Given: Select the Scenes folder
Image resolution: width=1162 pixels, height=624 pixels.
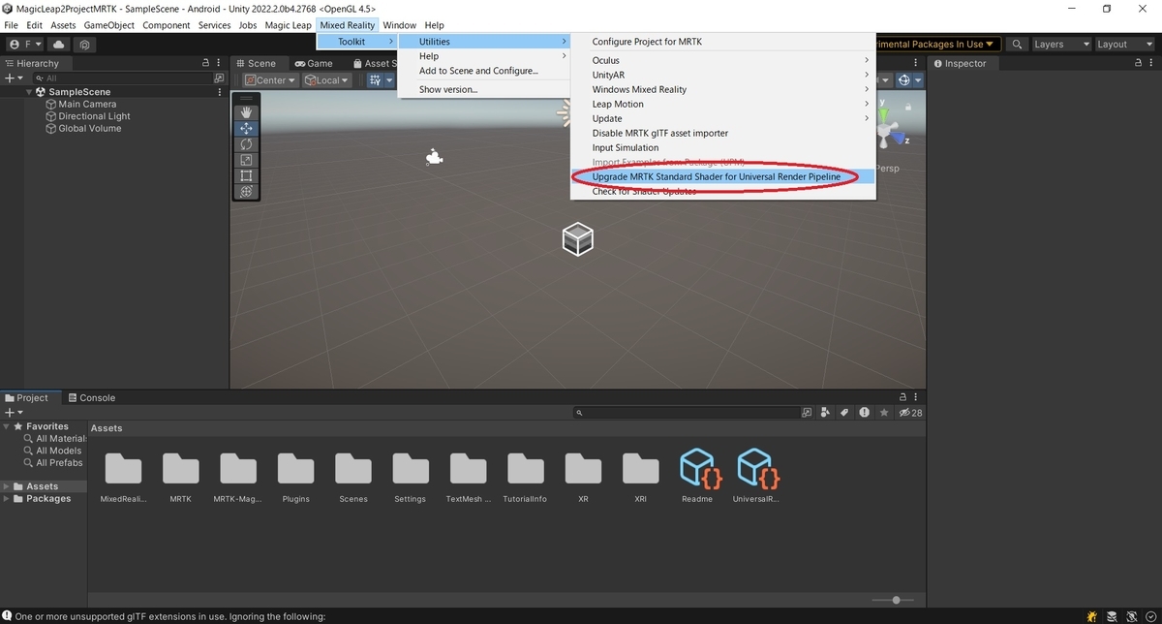Looking at the screenshot, I should tap(353, 477).
